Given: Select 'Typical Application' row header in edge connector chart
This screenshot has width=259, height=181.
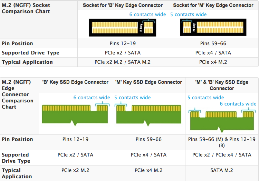Looking at the screenshot, I should coord(17,173).
